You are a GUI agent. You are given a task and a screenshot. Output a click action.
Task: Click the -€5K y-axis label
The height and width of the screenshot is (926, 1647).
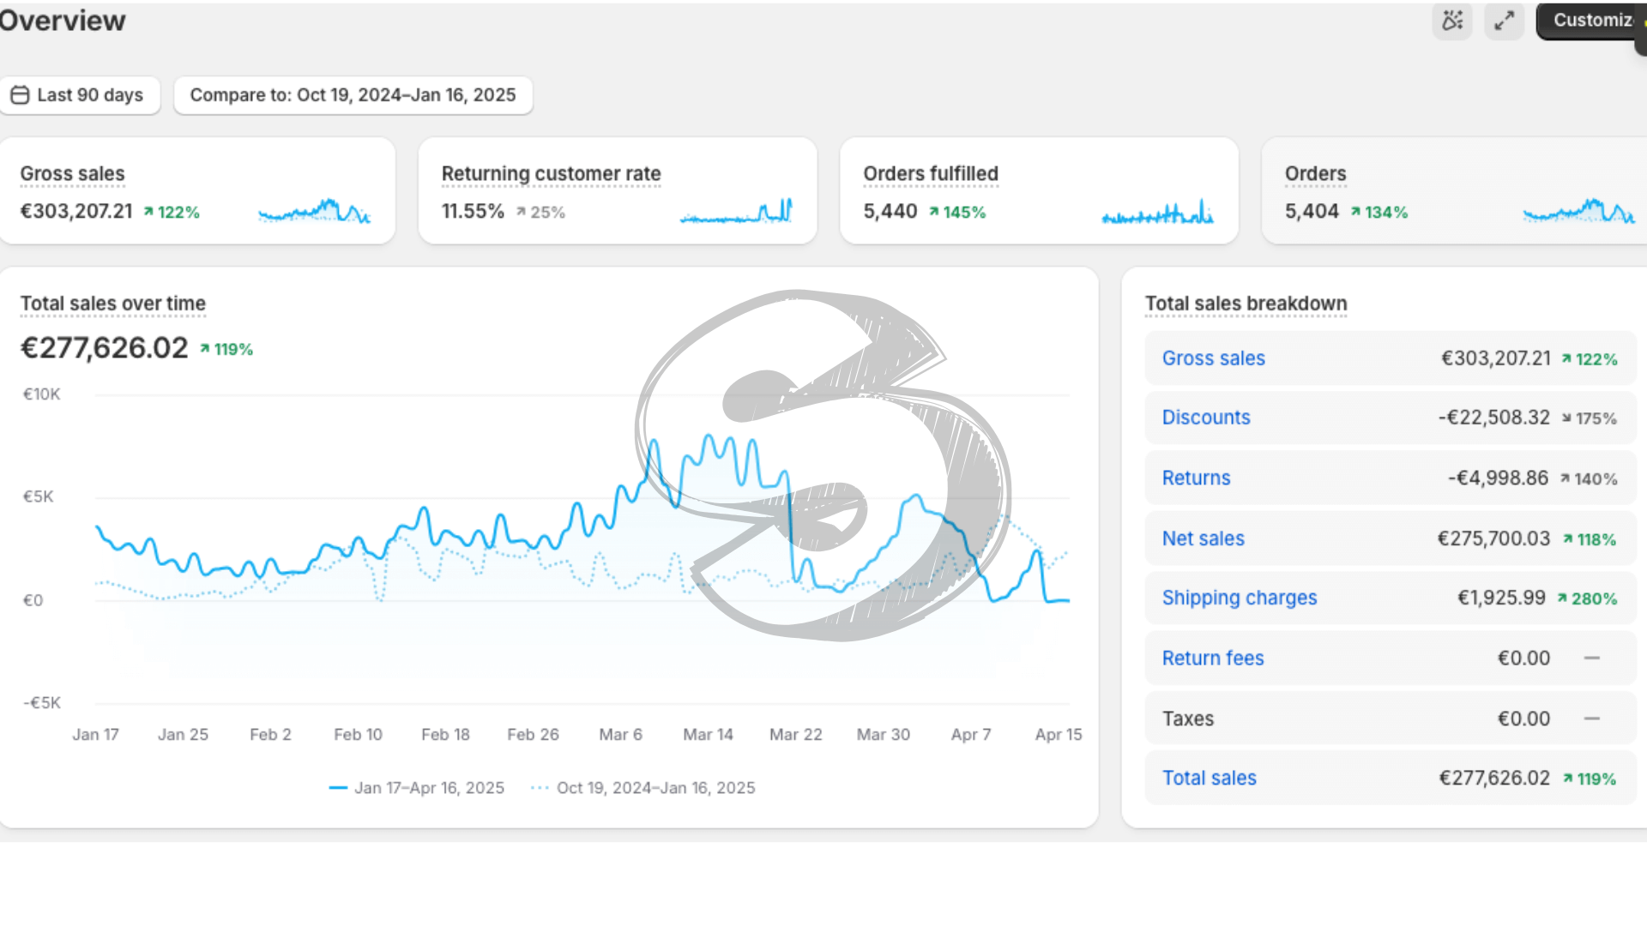point(41,703)
